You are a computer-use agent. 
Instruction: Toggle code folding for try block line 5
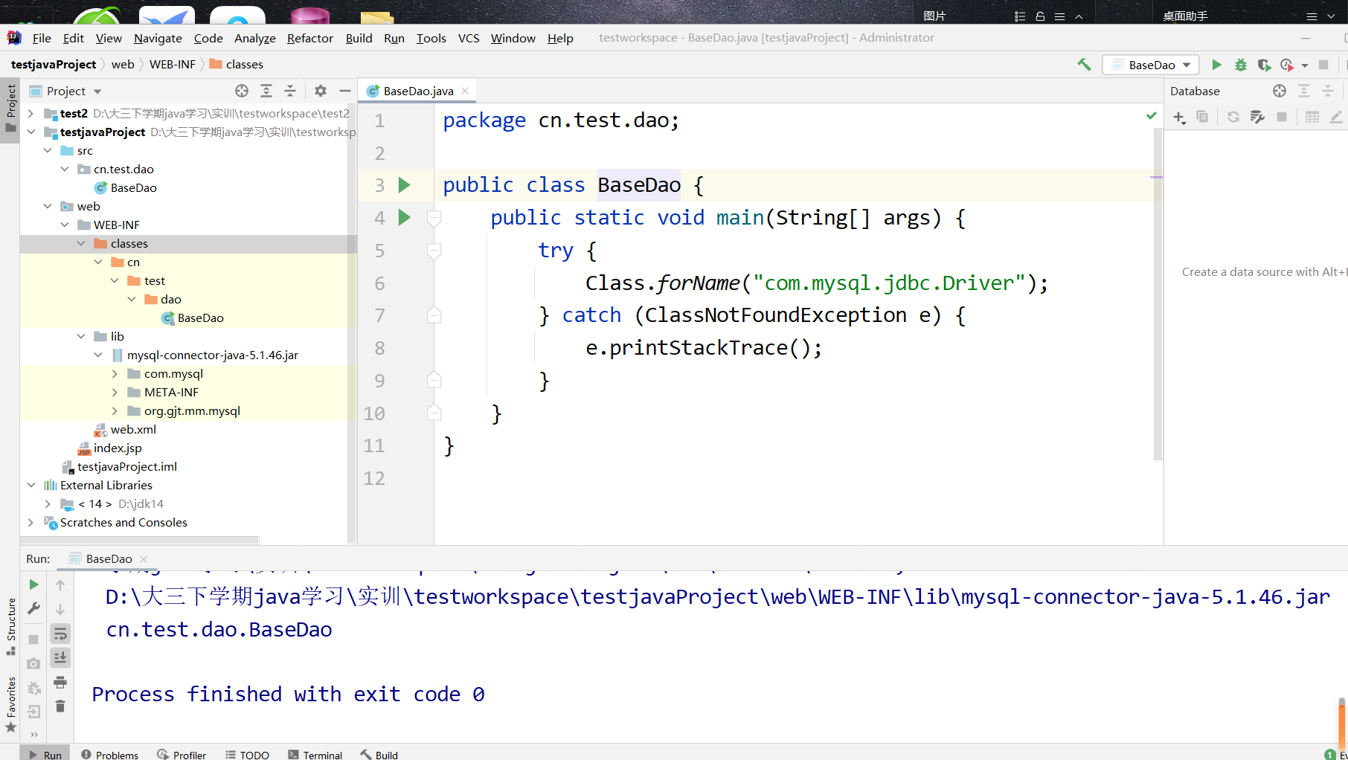point(434,251)
